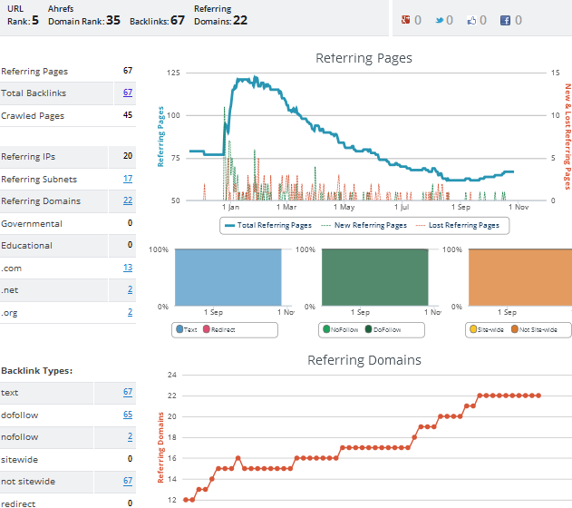This screenshot has height=508, width=572.
Task: Click the last Referring Domains data point
Action: coord(538,396)
